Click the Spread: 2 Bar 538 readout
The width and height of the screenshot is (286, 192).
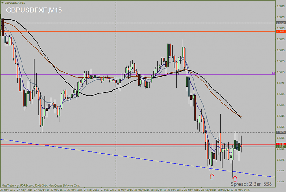tap(251, 184)
